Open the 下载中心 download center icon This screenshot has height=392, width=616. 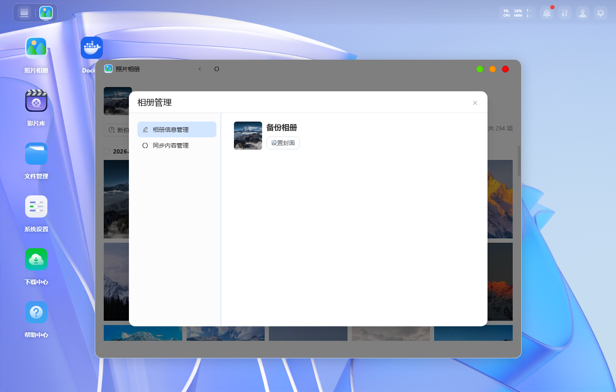click(36, 259)
